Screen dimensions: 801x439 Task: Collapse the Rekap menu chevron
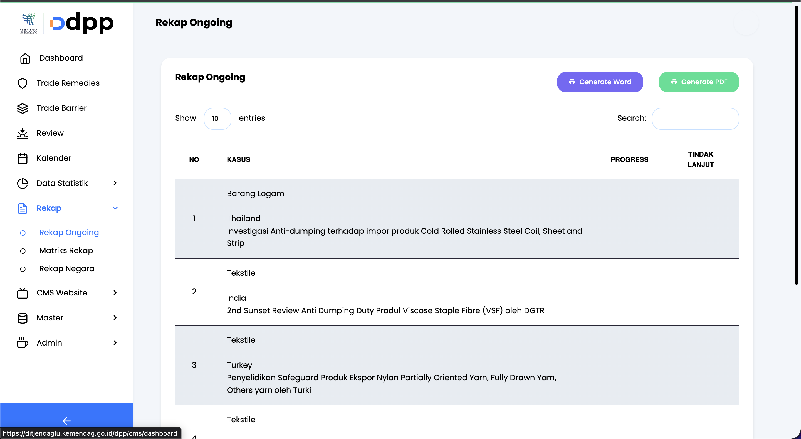[x=115, y=208]
